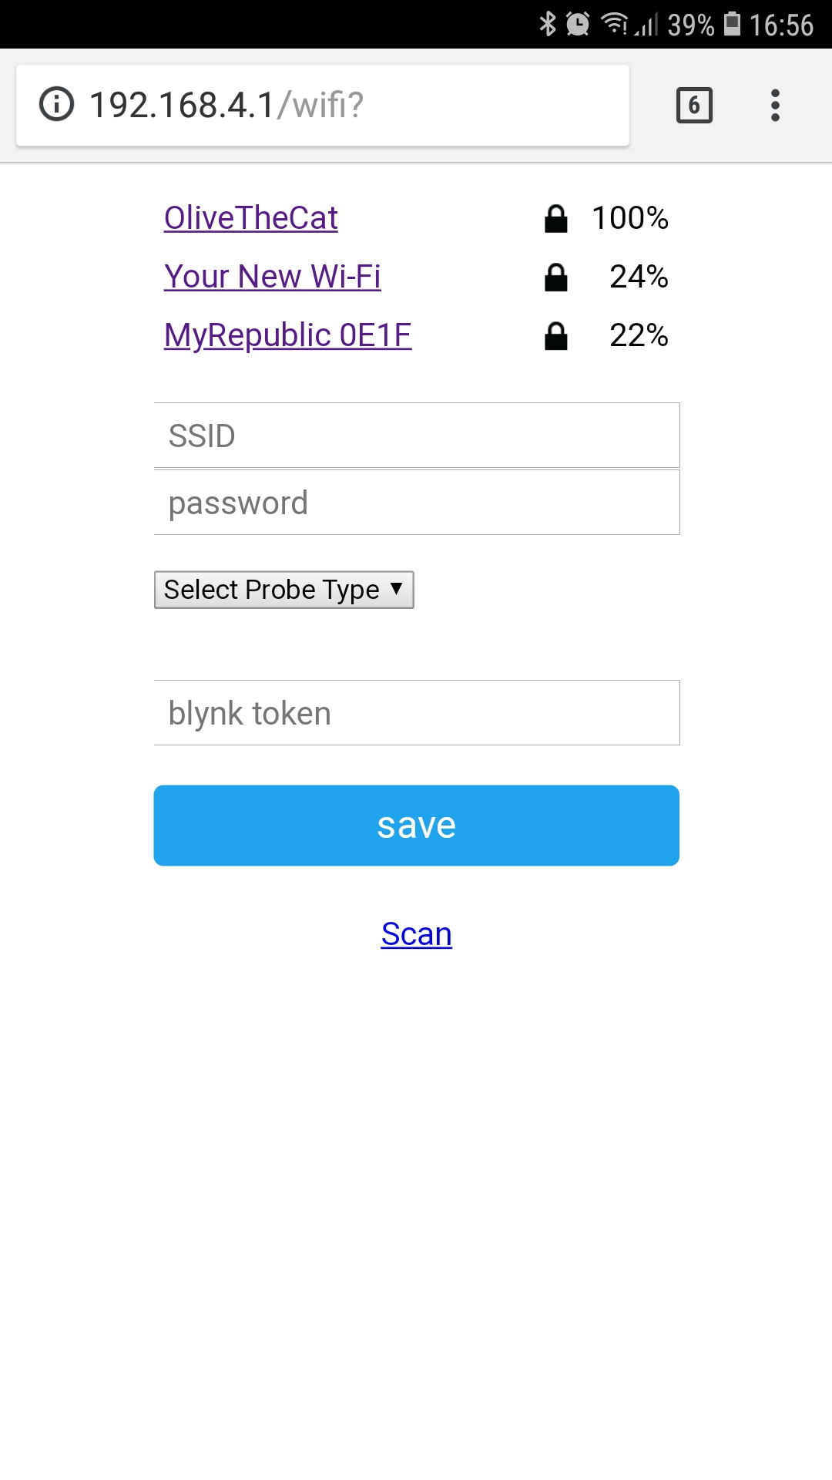Focus the blynk token field
This screenshot has width=832, height=1480.
416,713
